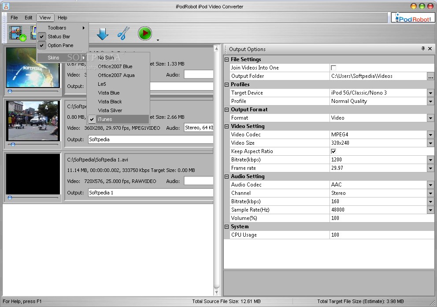Collapse the File Settings section
The height and width of the screenshot is (307, 437).
(x=226, y=59)
